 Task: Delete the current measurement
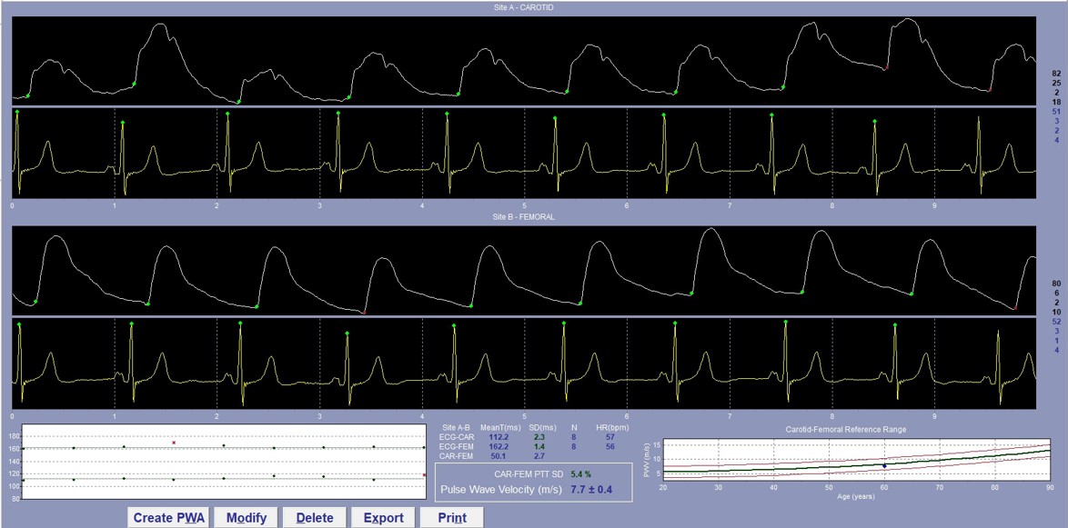click(x=314, y=518)
